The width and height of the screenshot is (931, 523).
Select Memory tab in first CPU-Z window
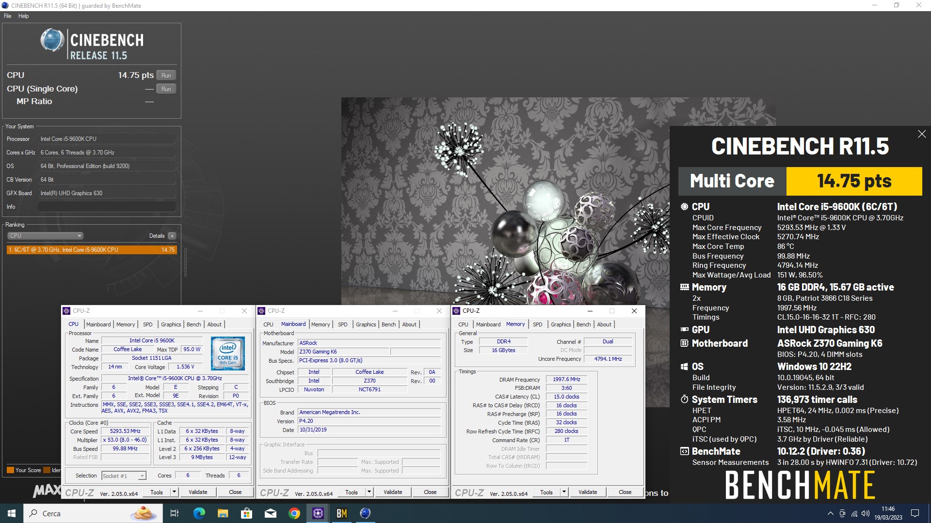click(126, 324)
